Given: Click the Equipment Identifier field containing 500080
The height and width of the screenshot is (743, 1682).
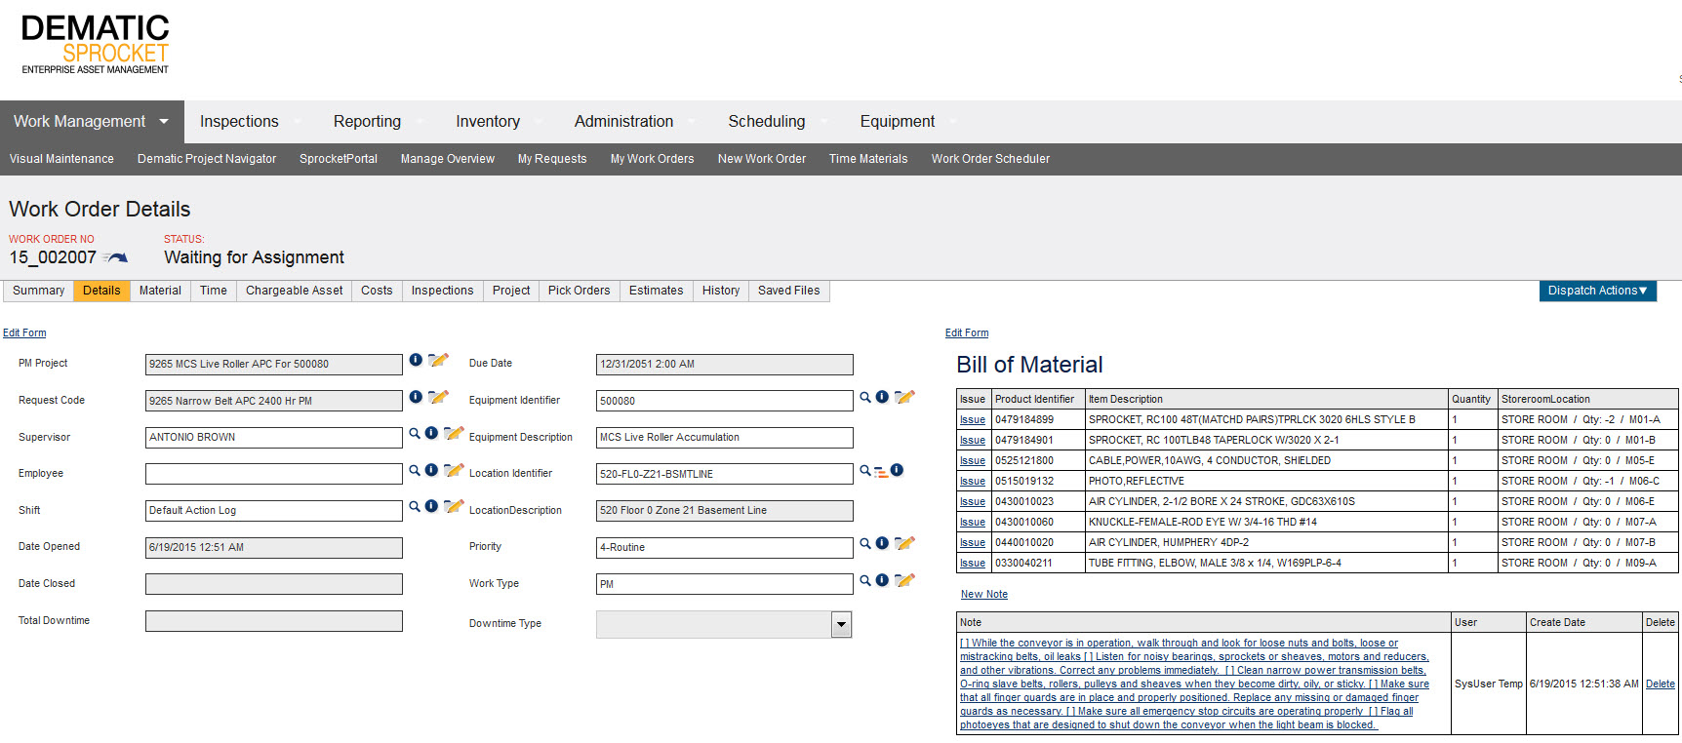Looking at the screenshot, I should (725, 401).
